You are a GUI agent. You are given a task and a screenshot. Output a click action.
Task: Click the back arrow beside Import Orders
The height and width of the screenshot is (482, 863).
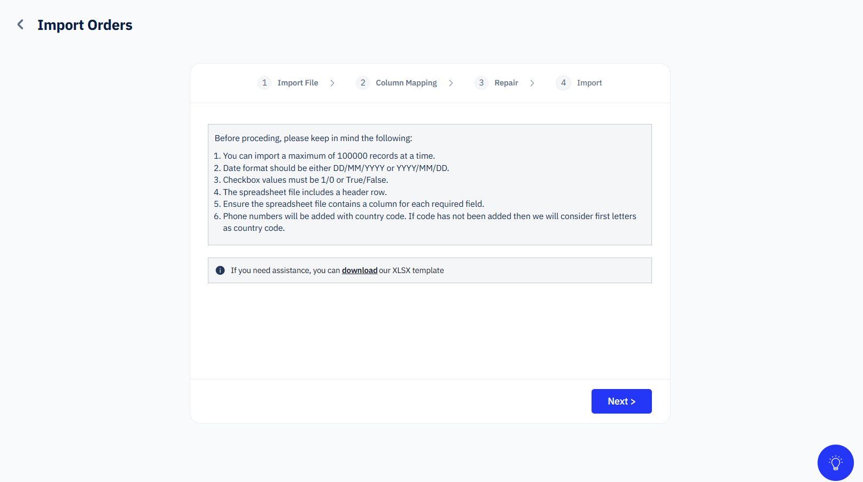(20, 25)
